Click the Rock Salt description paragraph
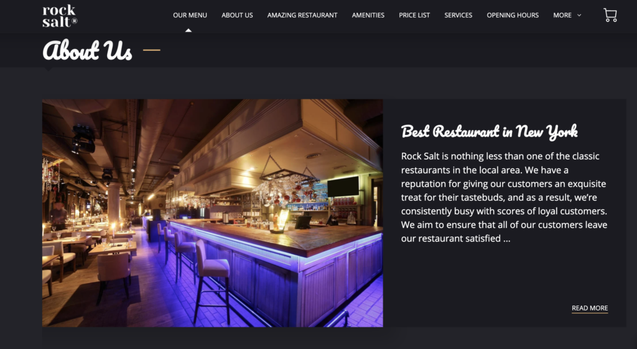This screenshot has width=637, height=349. click(504, 197)
